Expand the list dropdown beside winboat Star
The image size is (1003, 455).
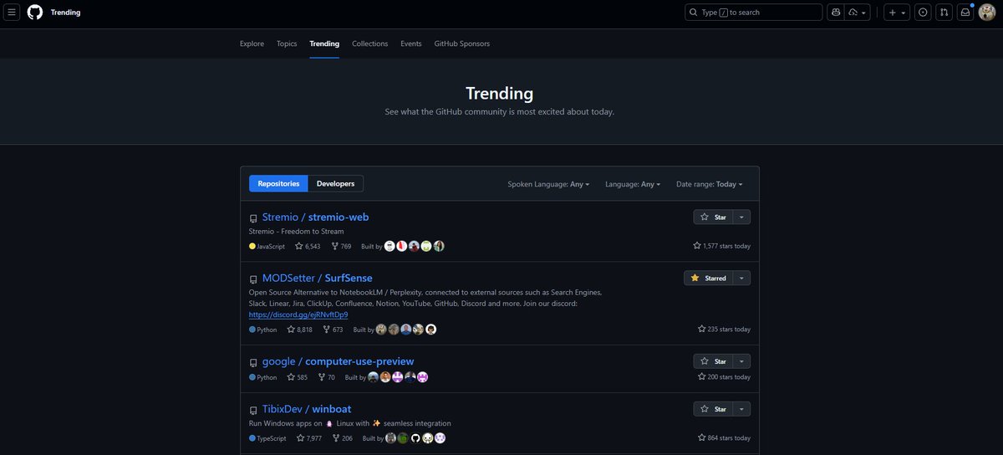[741, 410]
